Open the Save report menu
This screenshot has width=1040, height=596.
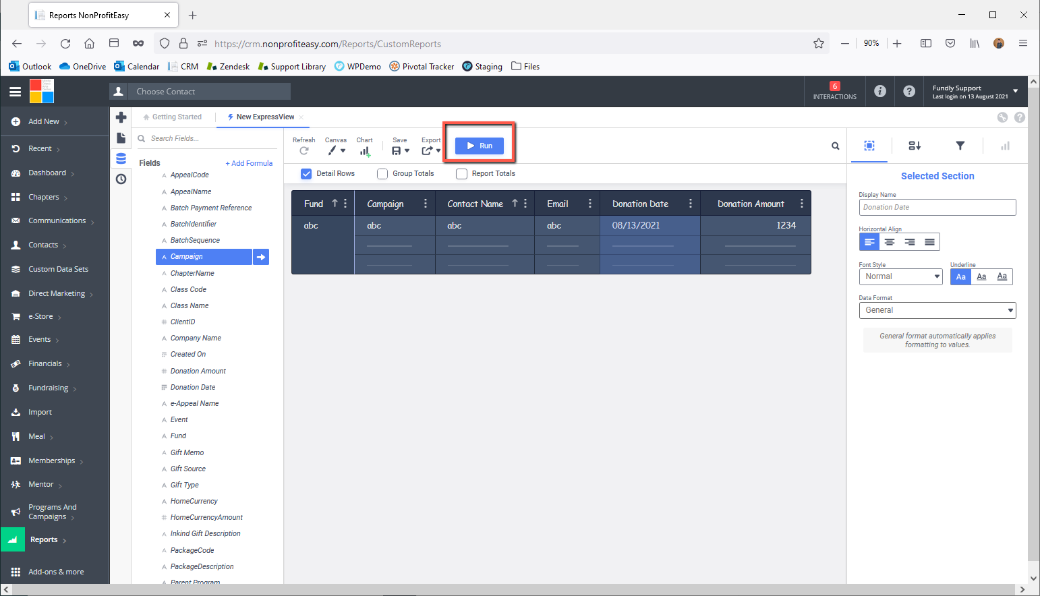(x=400, y=151)
